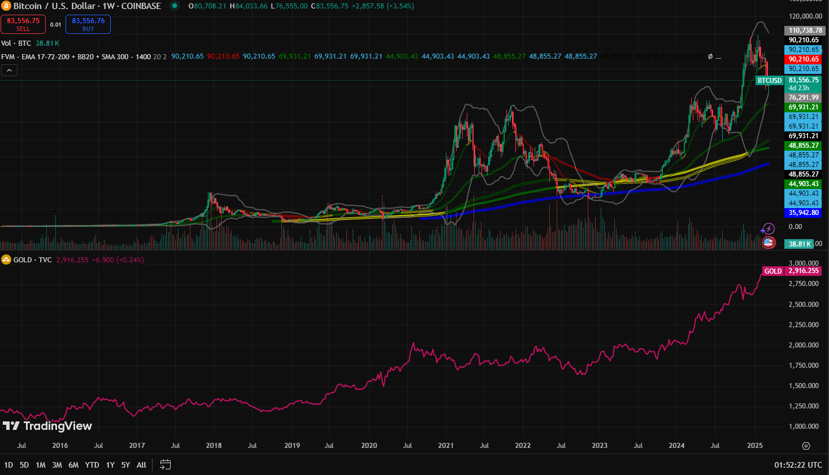
Task: Click the gray 76,291.99 price axis label
Action: (x=804, y=98)
